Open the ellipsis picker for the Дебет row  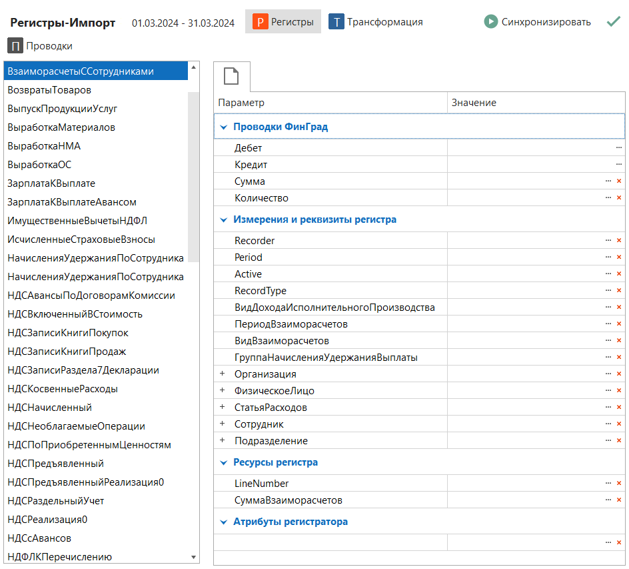coord(618,148)
